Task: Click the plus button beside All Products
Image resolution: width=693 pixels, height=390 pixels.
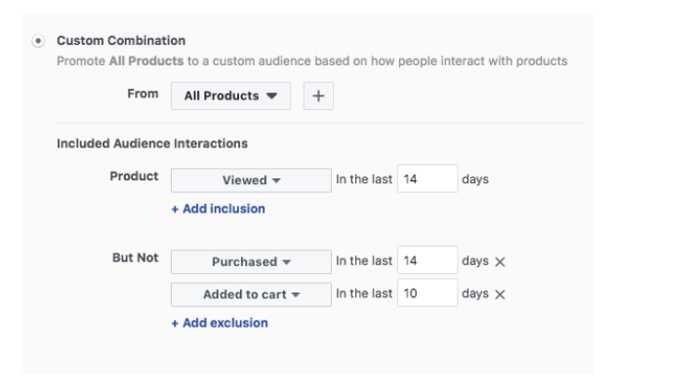Action: (318, 96)
